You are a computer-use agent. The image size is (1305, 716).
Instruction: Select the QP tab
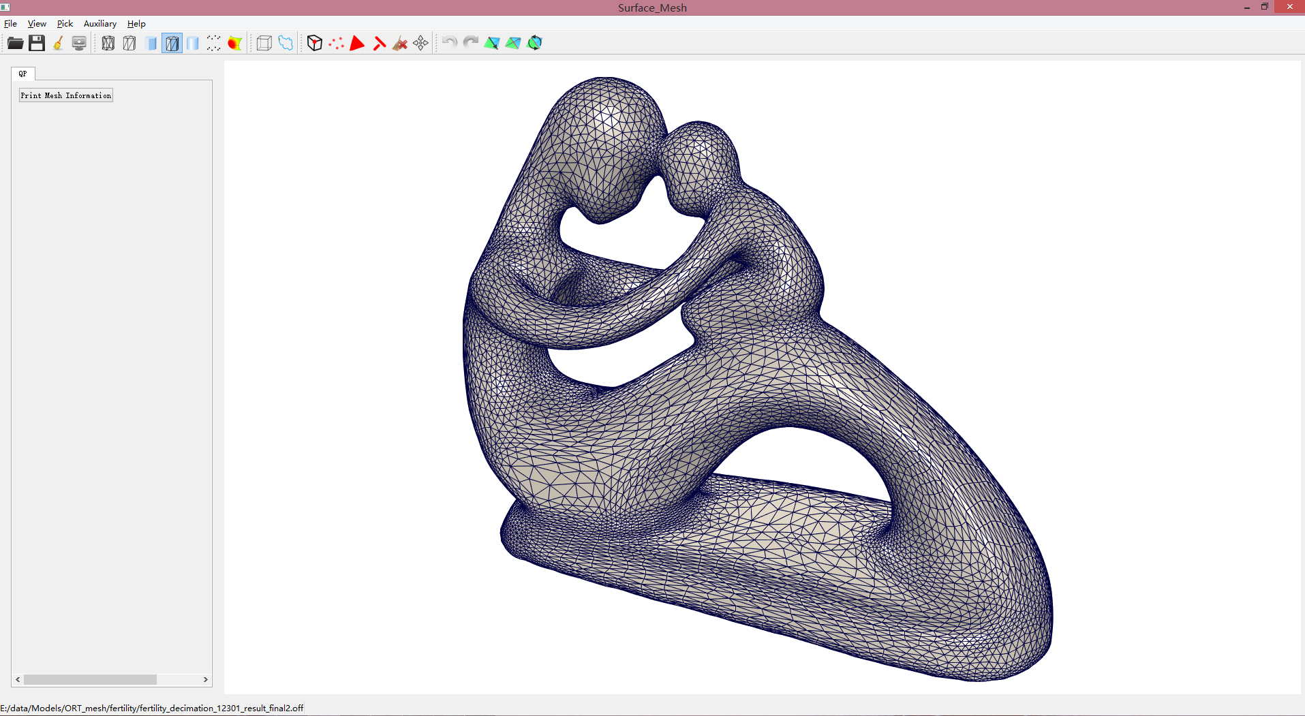[x=23, y=74]
